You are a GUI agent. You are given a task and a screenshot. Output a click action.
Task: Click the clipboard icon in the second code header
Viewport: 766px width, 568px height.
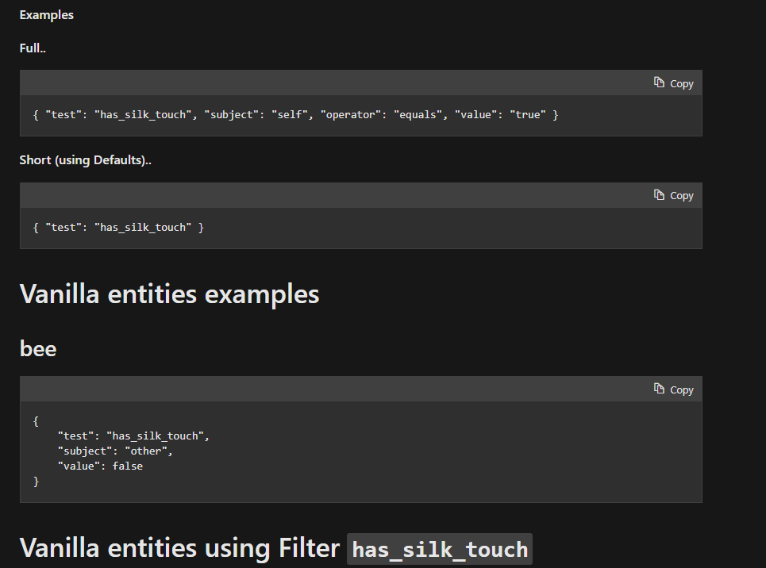(x=657, y=194)
